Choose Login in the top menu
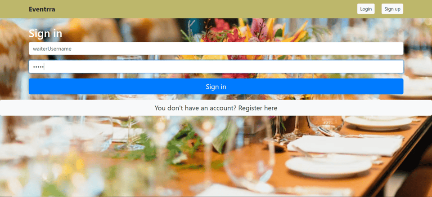432x197 pixels. point(366,9)
